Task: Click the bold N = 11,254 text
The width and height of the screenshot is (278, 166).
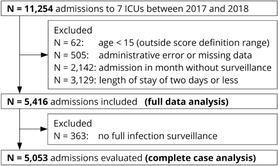Action: [x=30, y=9]
